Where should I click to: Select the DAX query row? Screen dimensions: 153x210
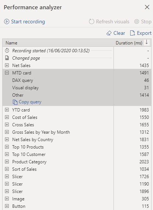tap(77, 80)
